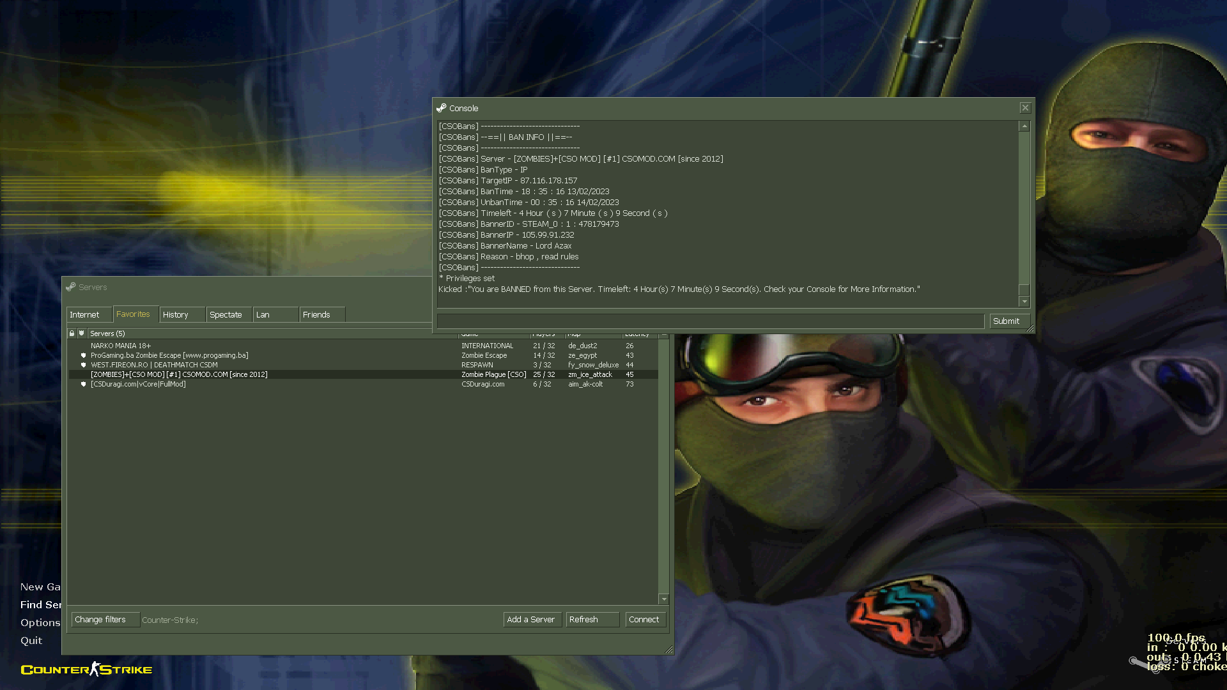Refresh the favorites server list

[592, 620]
